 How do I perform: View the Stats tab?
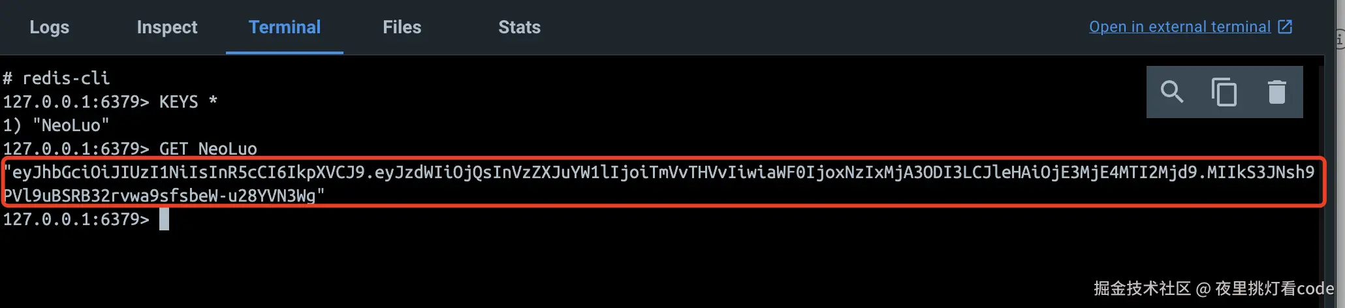[520, 27]
